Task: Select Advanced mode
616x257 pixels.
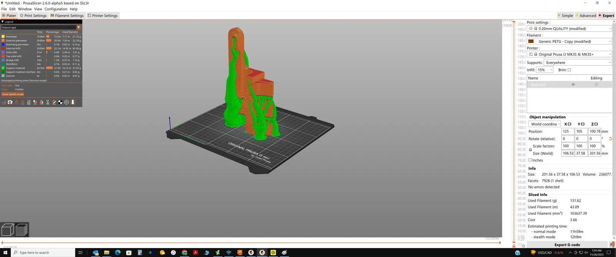Action: click(586, 16)
